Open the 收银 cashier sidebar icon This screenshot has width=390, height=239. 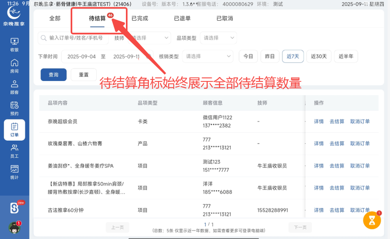pyautogui.click(x=14, y=45)
